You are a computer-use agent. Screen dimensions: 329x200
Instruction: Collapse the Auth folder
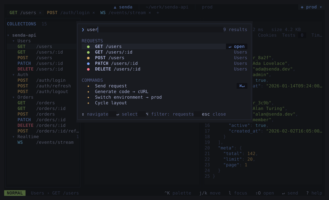click(13, 75)
